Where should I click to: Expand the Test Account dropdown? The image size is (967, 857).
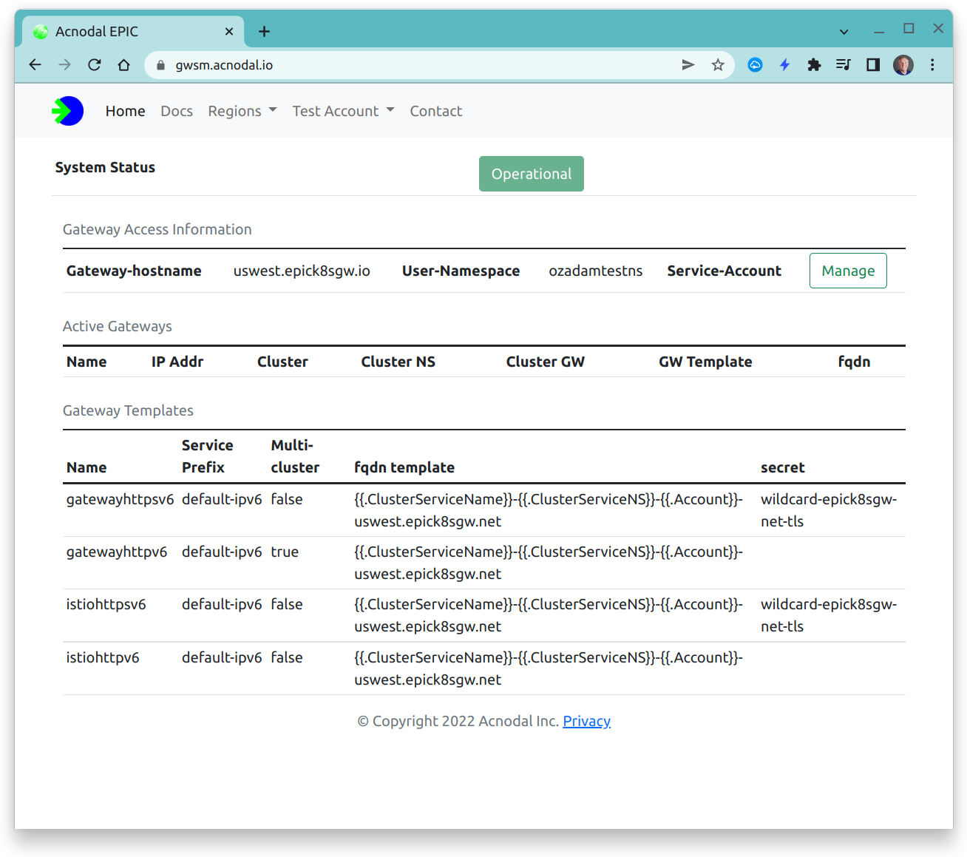point(343,111)
